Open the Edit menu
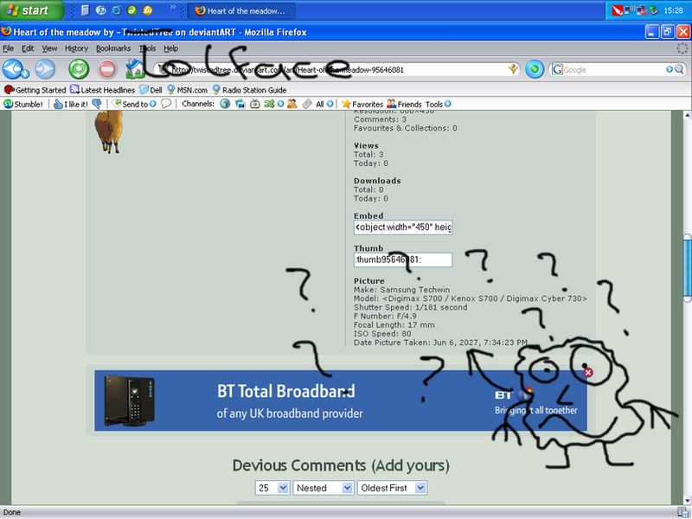The image size is (692, 519). (x=28, y=48)
